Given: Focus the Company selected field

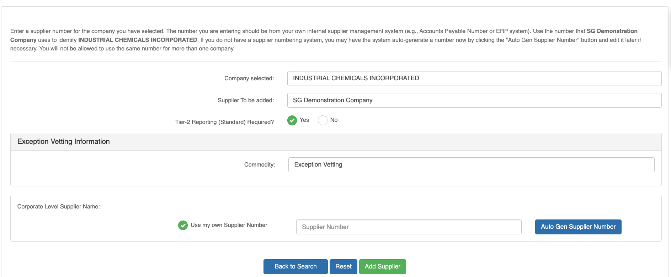Looking at the screenshot, I should [474, 78].
